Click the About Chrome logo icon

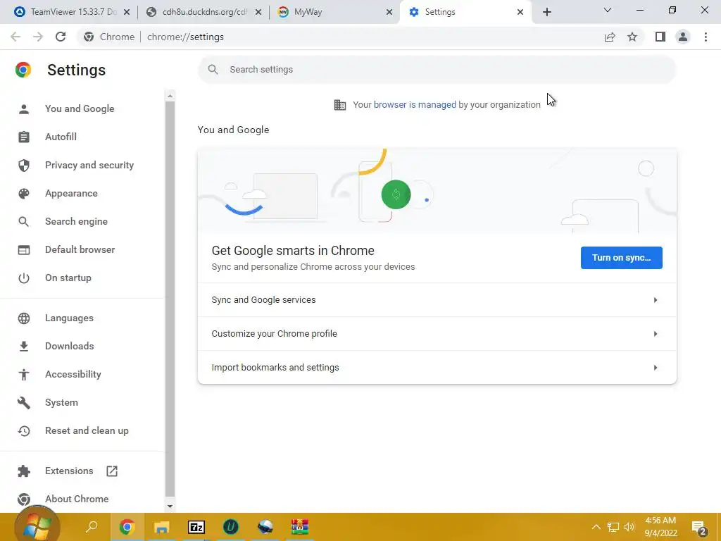pyautogui.click(x=23, y=499)
